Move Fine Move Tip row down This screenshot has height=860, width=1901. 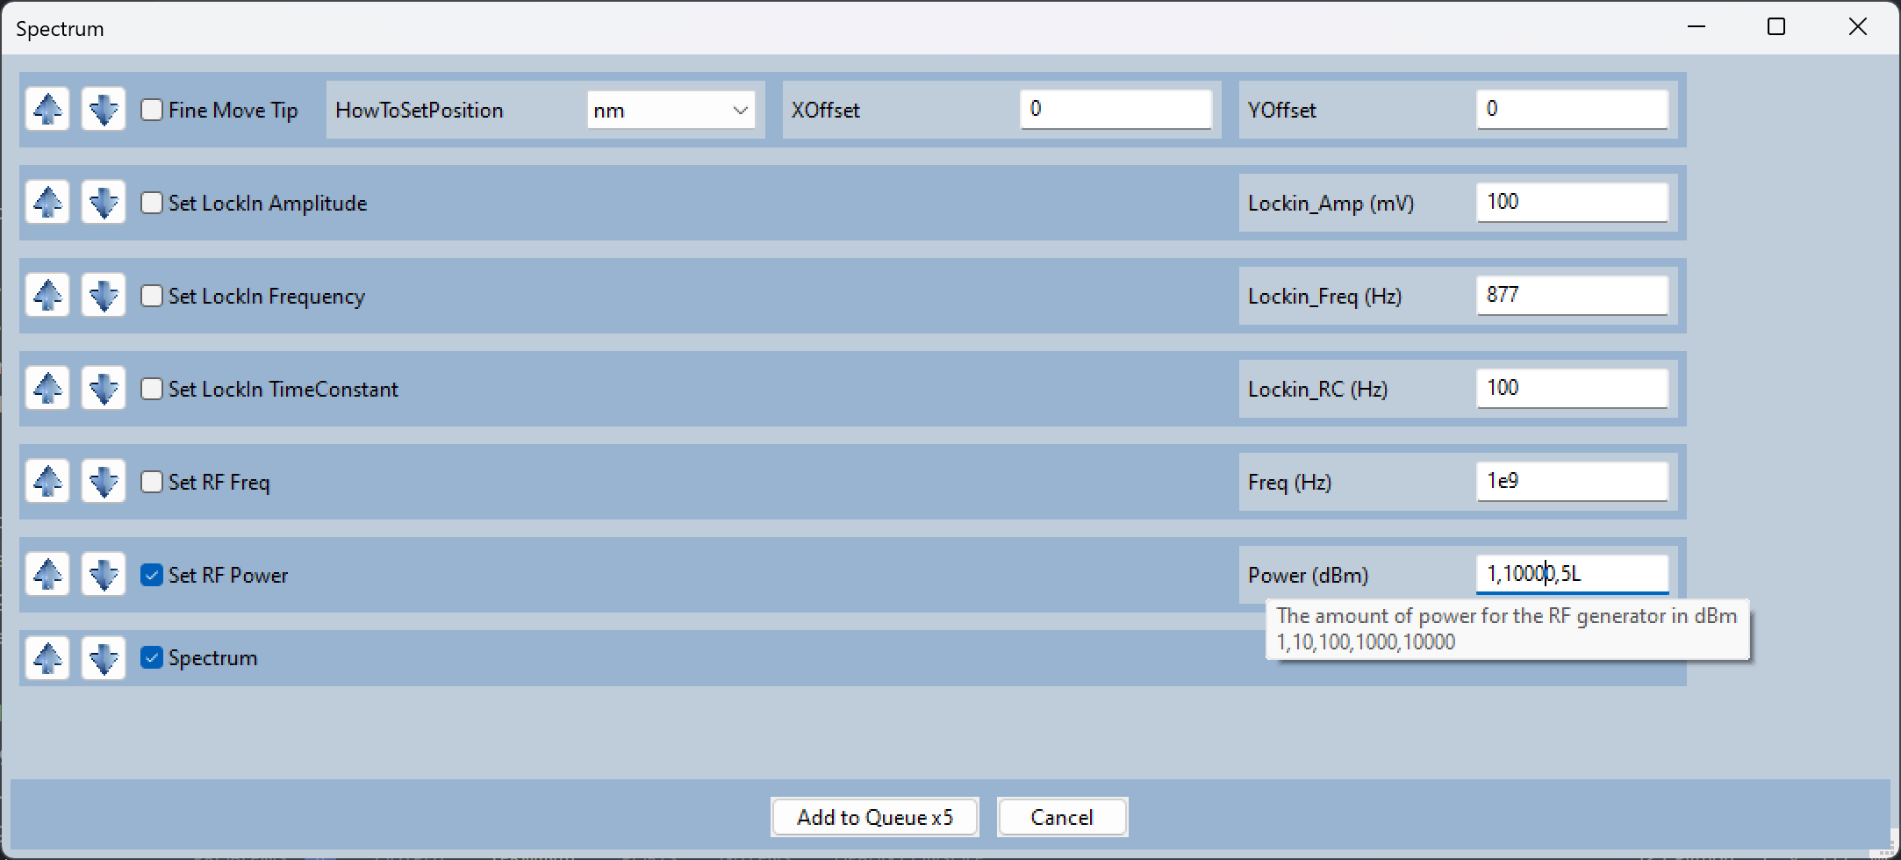point(104,110)
